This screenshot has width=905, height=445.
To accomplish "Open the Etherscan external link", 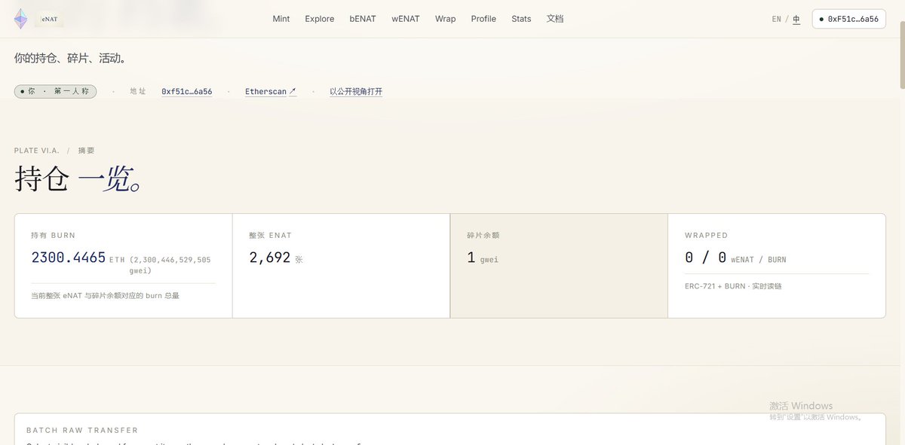I will click(271, 92).
